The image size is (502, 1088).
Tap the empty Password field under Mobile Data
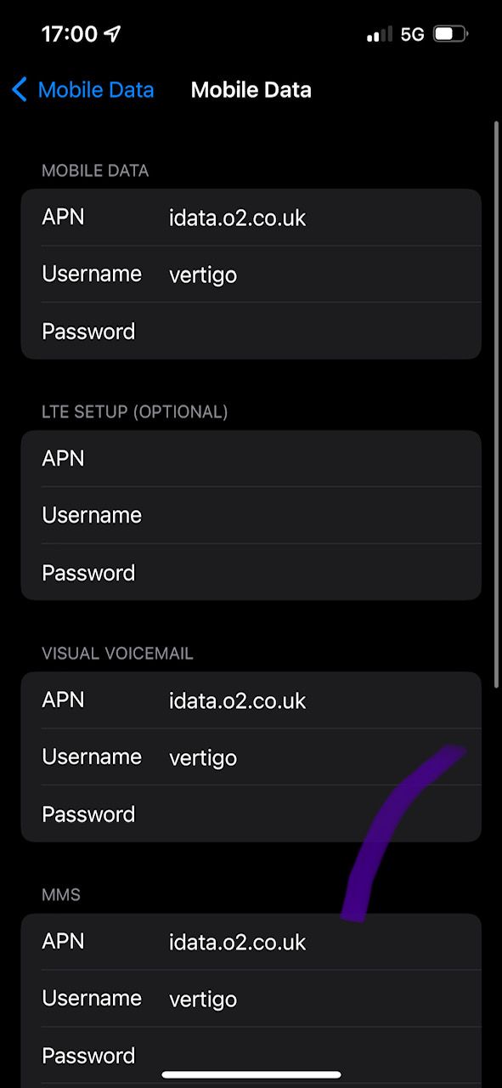[251, 331]
